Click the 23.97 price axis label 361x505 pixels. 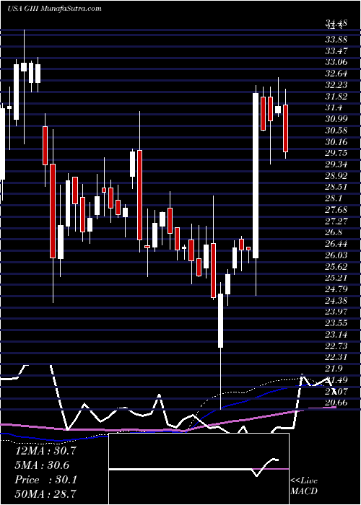[336, 312]
